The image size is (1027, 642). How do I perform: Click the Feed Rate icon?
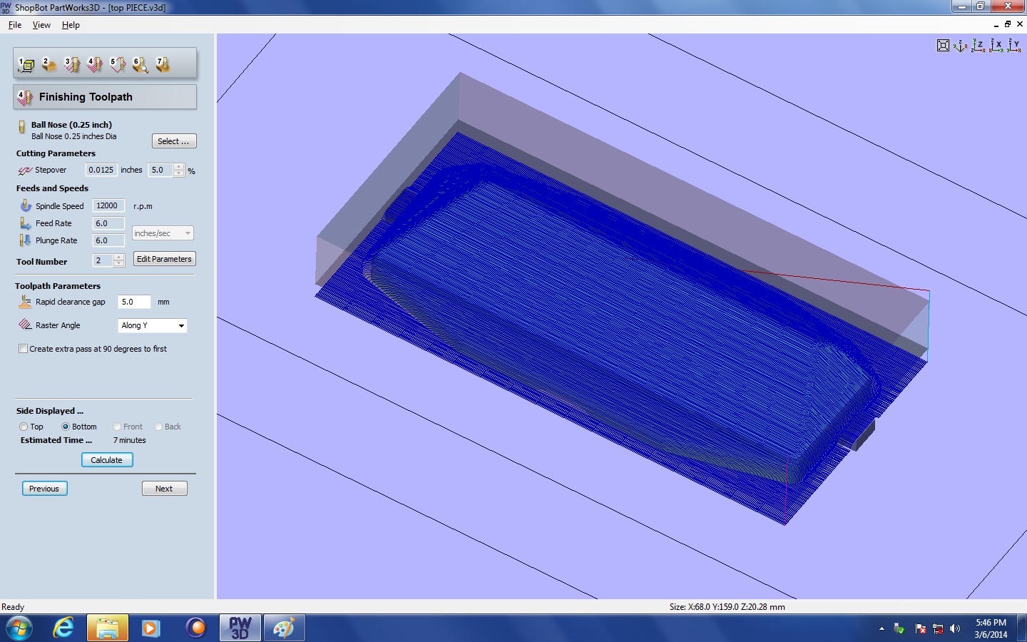click(x=26, y=223)
